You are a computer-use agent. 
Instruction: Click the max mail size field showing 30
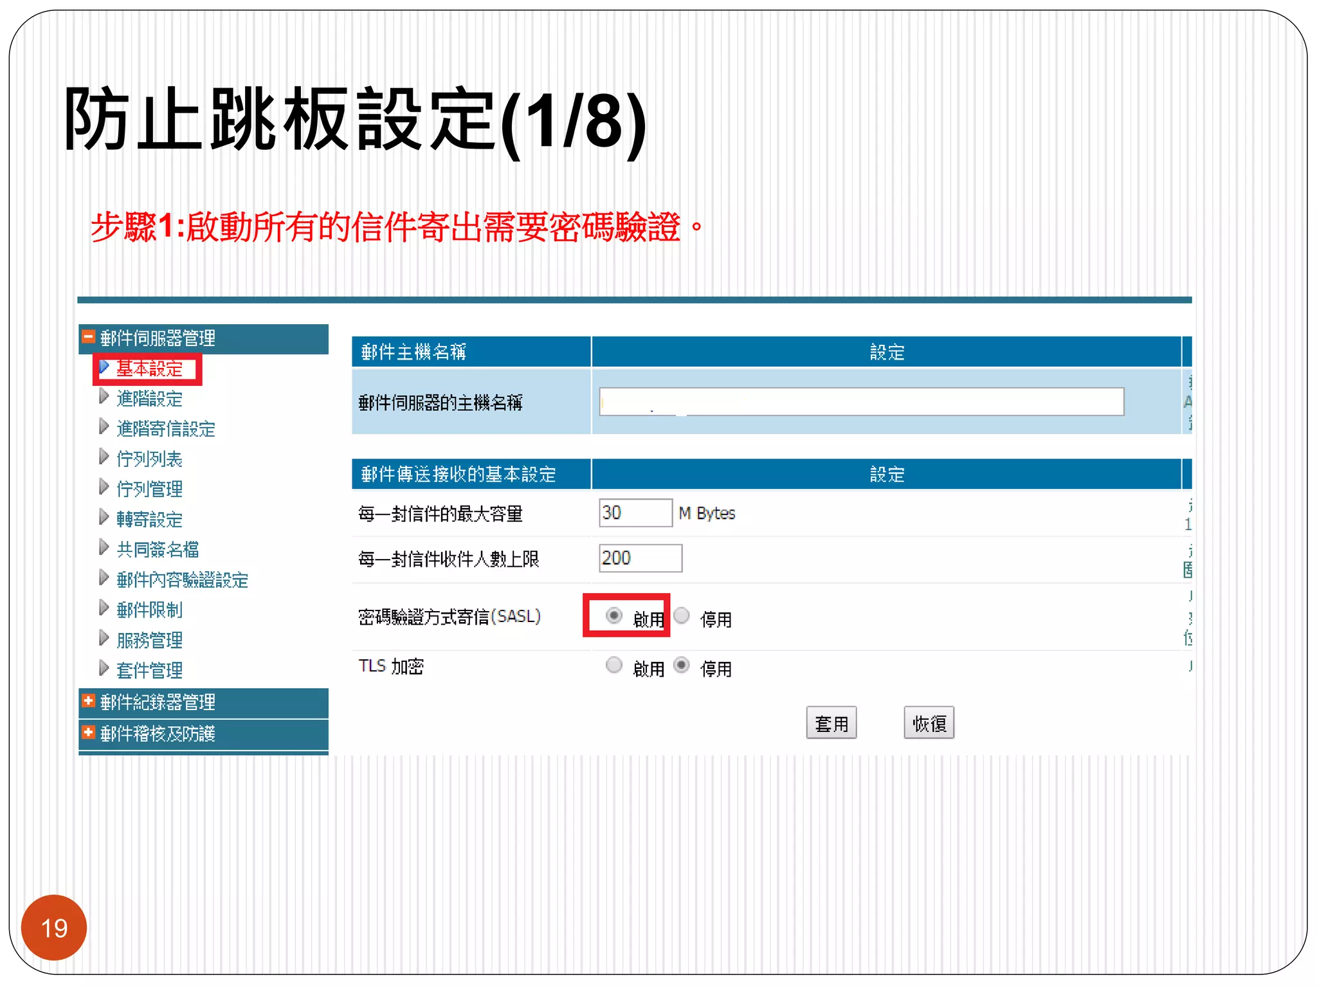635,513
